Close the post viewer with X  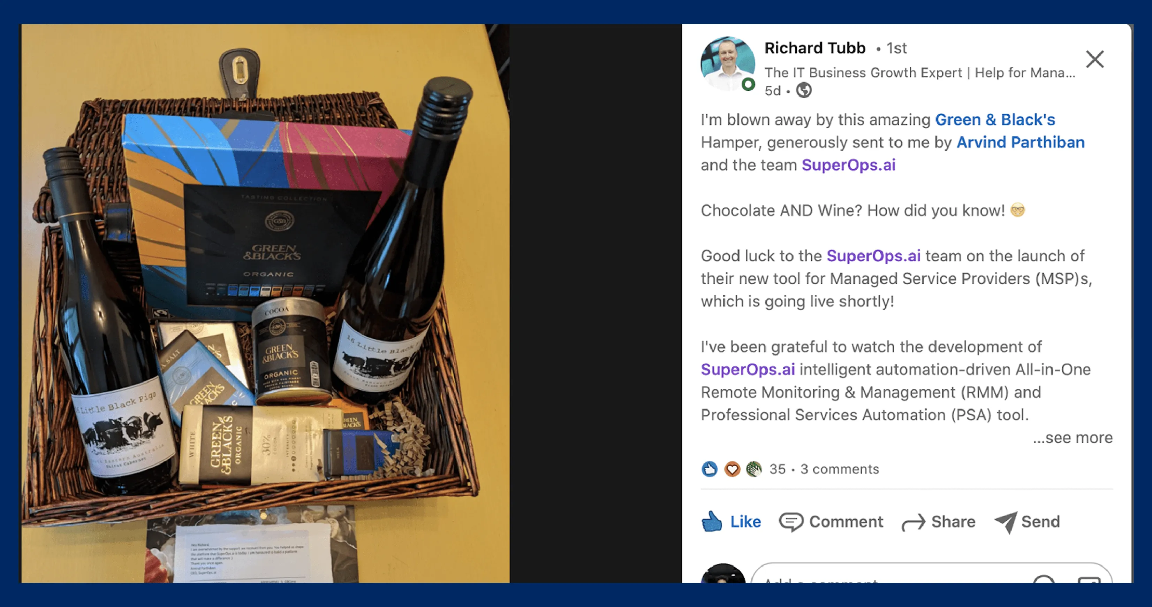coord(1095,59)
